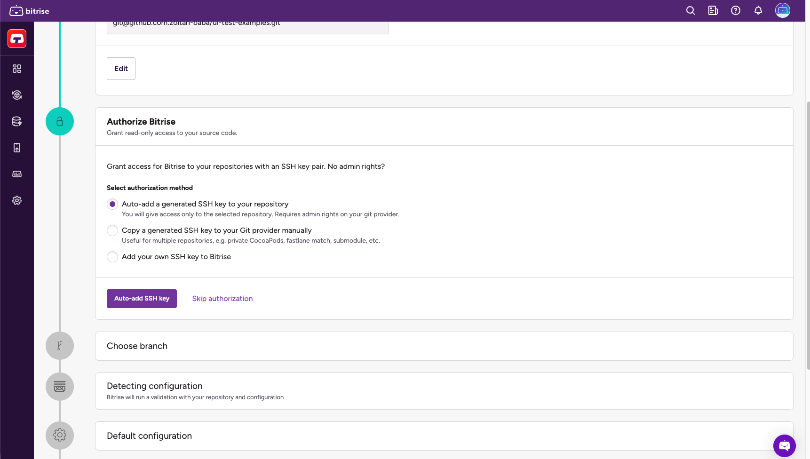Click Edit button for repository URL
This screenshot has width=810, height=459.
coord(121,69)
